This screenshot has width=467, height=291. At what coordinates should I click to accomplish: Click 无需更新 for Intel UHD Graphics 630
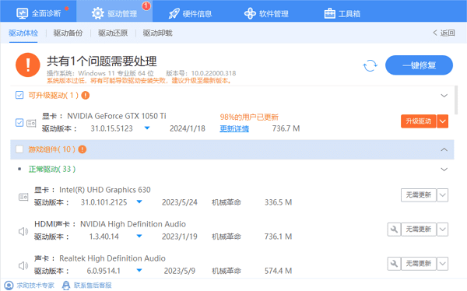click(419, 195)
